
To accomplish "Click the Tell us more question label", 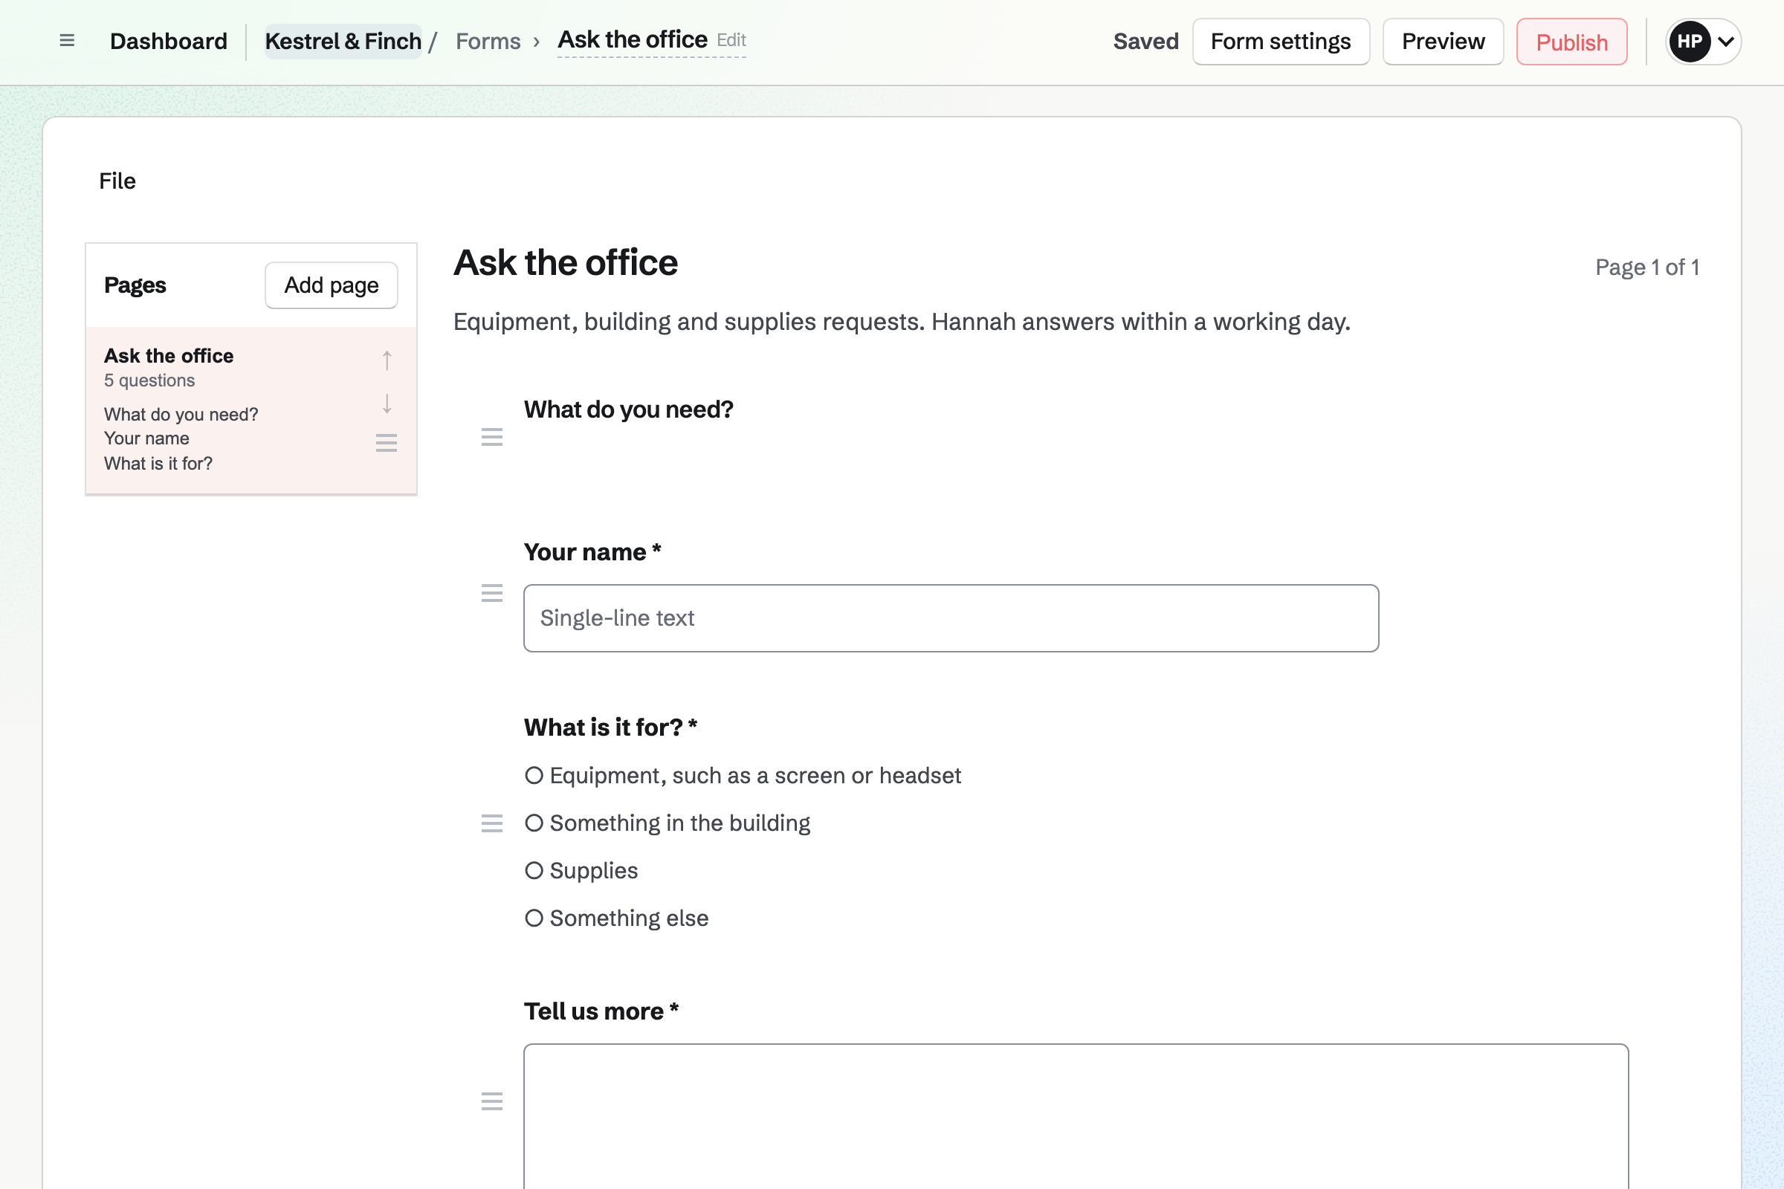I will (601, 1011).
